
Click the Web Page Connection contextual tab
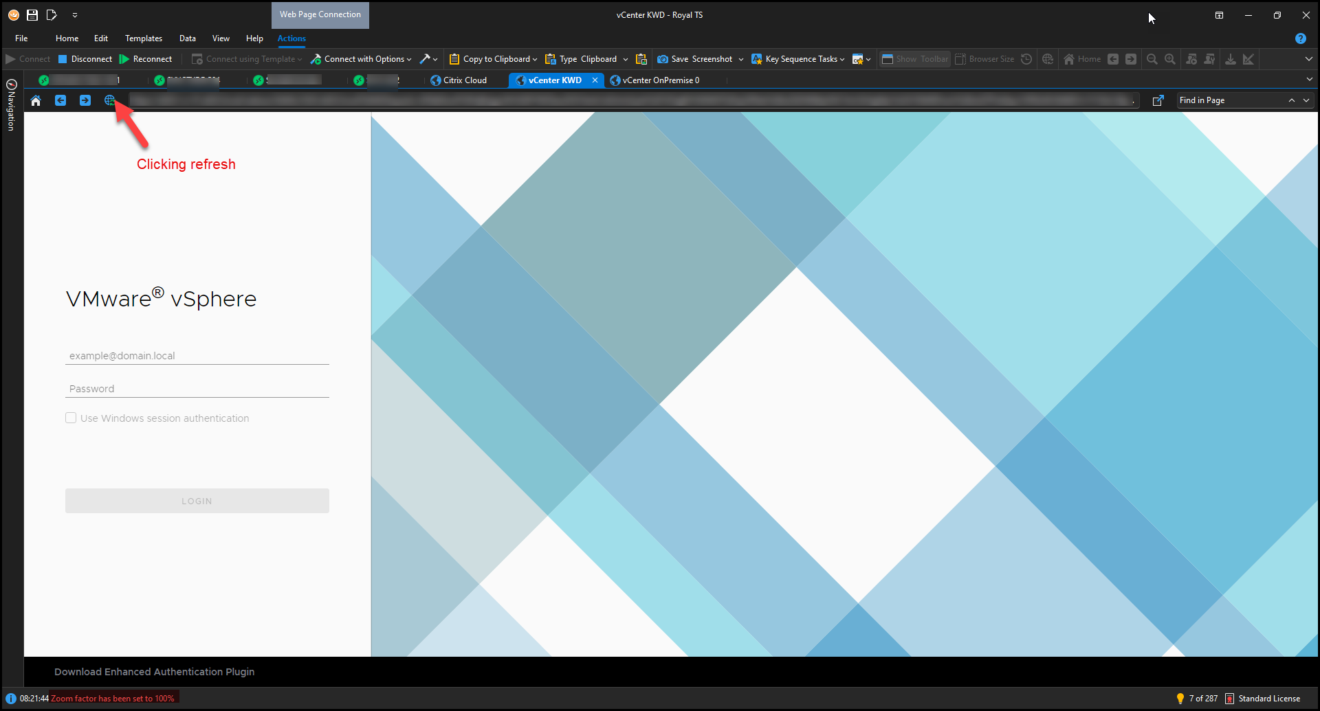tap(320, 14)
